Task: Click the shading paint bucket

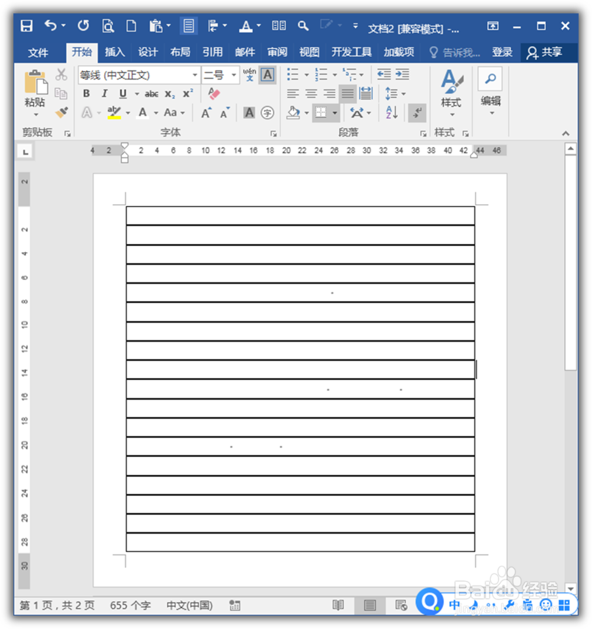Action: pos(293,112)
